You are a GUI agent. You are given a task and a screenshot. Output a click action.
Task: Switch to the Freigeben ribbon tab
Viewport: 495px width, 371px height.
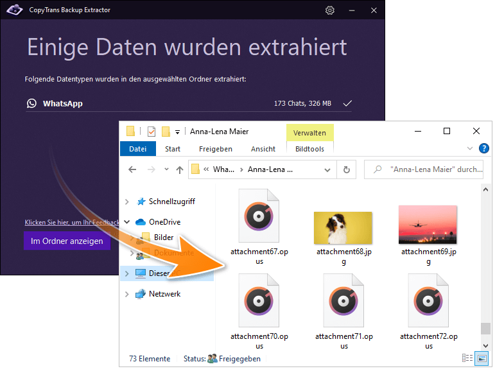(216, 149)
